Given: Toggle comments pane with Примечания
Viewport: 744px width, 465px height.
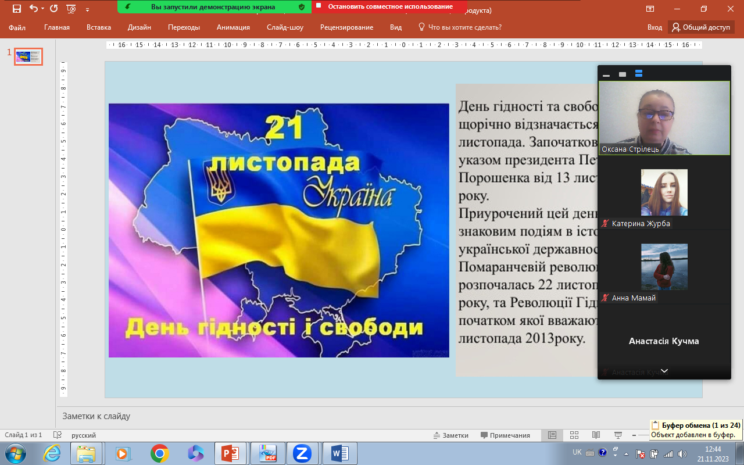Looking at the screenshot, I should [x=505, y=435].
